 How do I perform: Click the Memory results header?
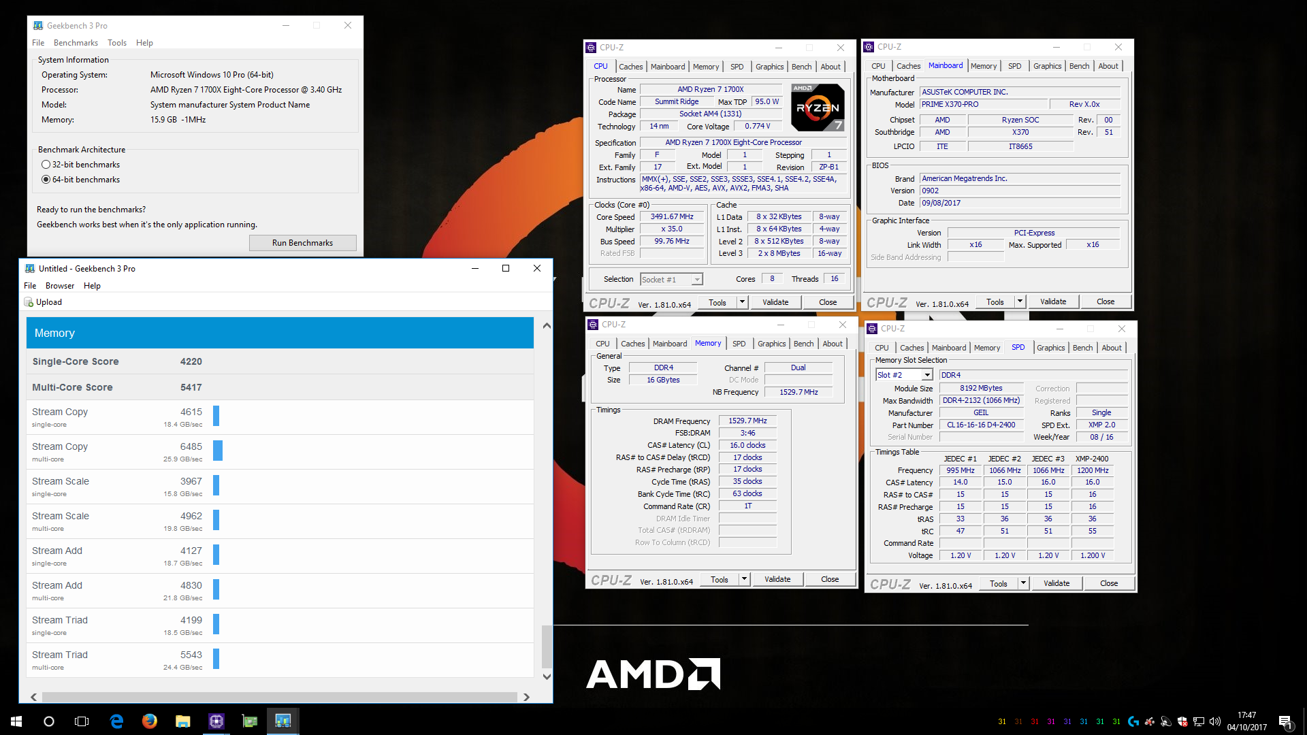280,333
